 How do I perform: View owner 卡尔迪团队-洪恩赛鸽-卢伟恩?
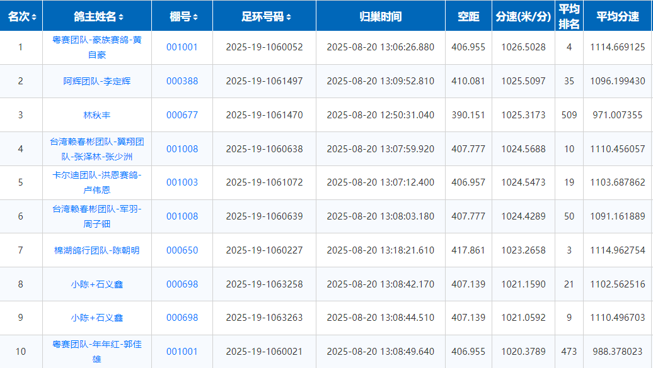[x=97, y=182]
